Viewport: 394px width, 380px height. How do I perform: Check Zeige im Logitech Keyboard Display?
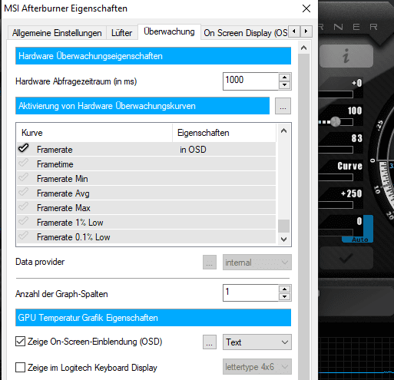point(20,367)
